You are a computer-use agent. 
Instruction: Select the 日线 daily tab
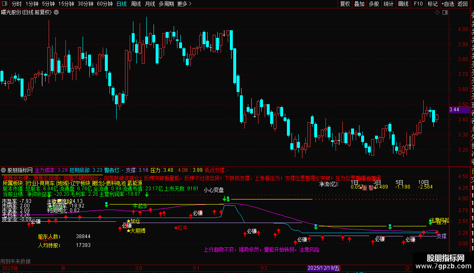tap(122, 4)
